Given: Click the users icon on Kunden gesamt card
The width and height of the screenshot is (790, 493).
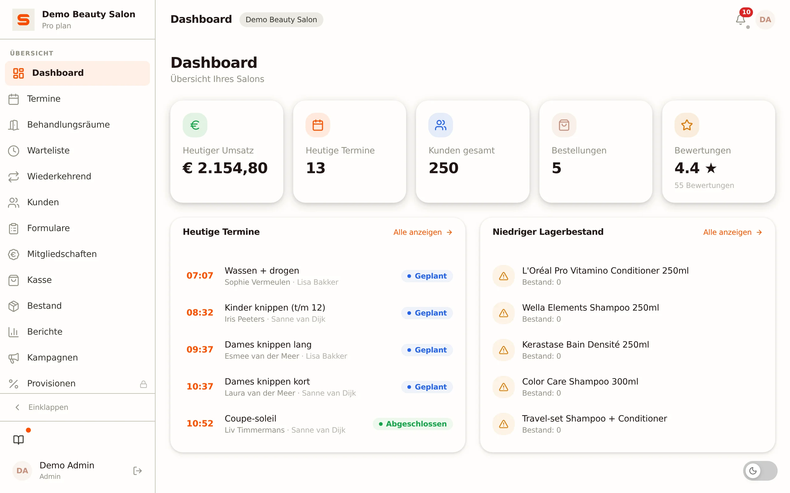Looking at the screenshot, I should tap(441, 125).
